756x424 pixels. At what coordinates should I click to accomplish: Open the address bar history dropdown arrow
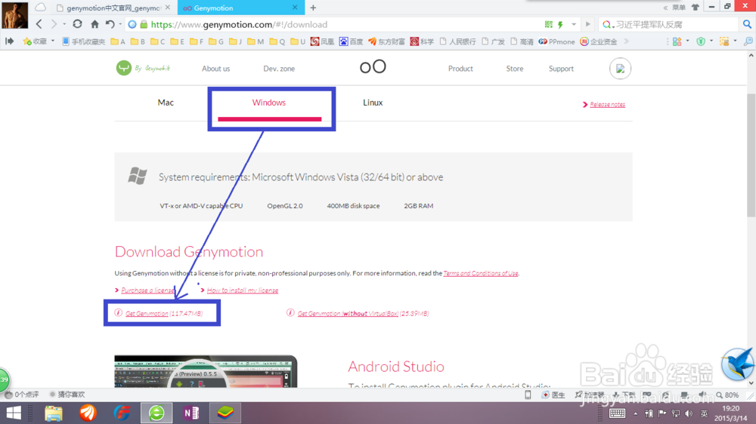pos(574,24)
